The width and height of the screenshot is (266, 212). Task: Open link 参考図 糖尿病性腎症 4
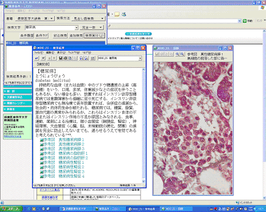[x=62, y=176]
